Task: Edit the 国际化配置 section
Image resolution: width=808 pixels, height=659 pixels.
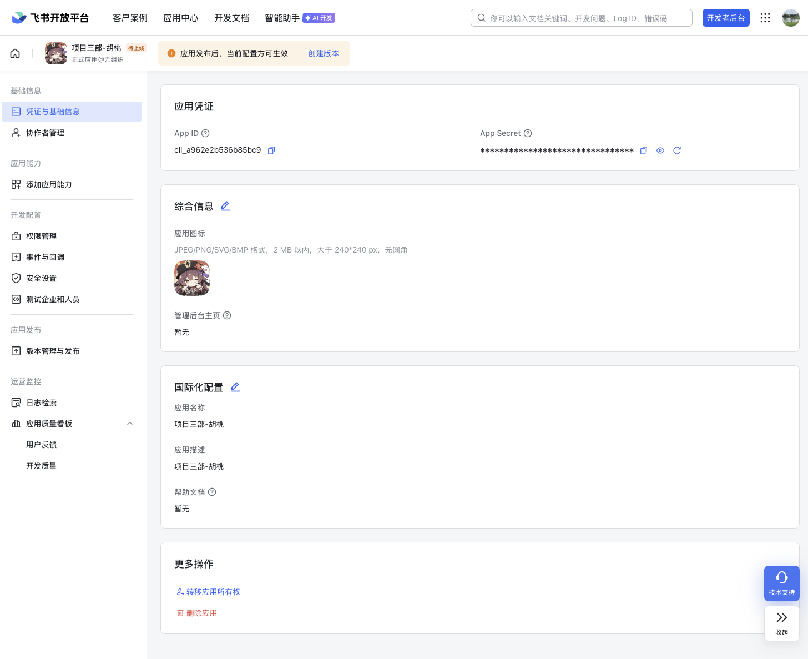Action: point(235,387)
